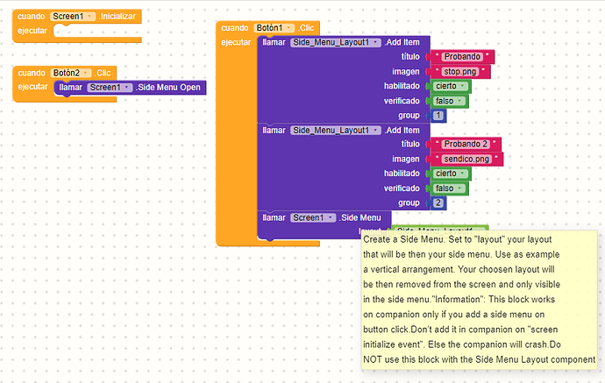Screen dimensions: 605x383
Task: Toggle the first item's verificado falso value
Action: 449,102
